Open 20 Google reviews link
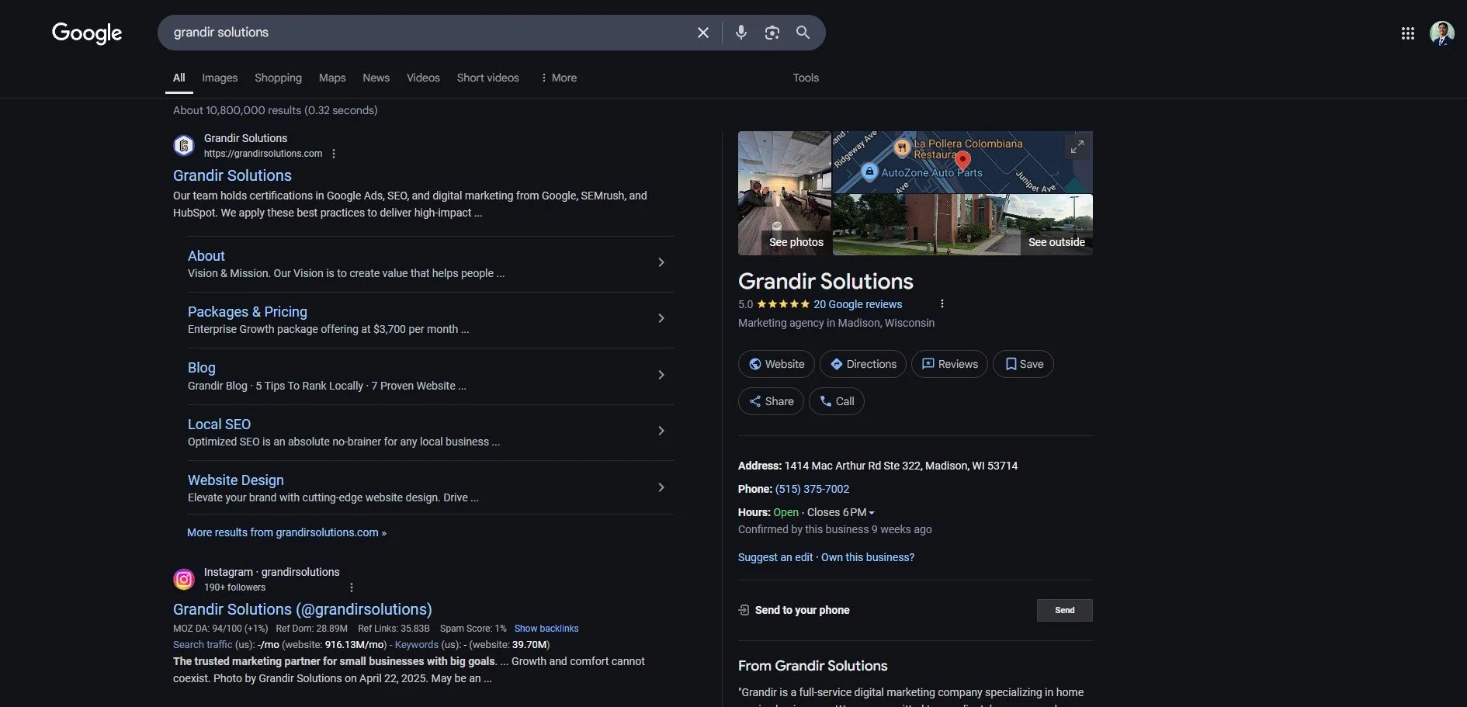 pos(858,304)
